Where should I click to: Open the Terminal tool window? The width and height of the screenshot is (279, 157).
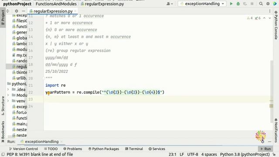[134, 149]
